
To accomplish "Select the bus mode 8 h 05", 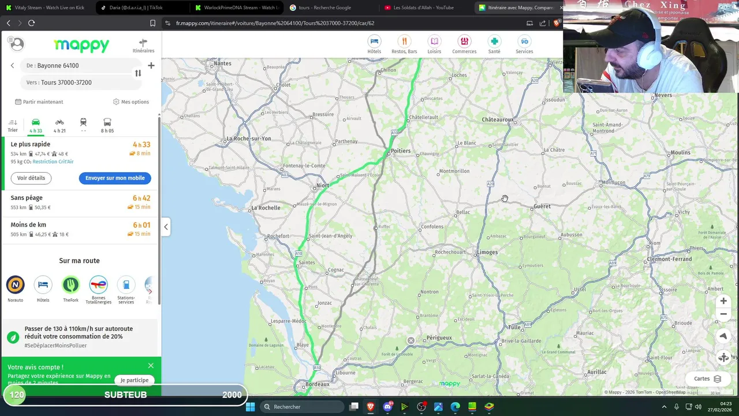I will coord(107,126).
